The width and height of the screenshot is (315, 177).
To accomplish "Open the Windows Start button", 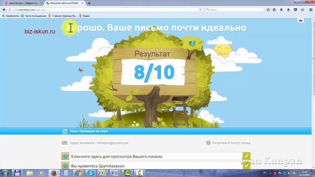I will pos(5,173).
